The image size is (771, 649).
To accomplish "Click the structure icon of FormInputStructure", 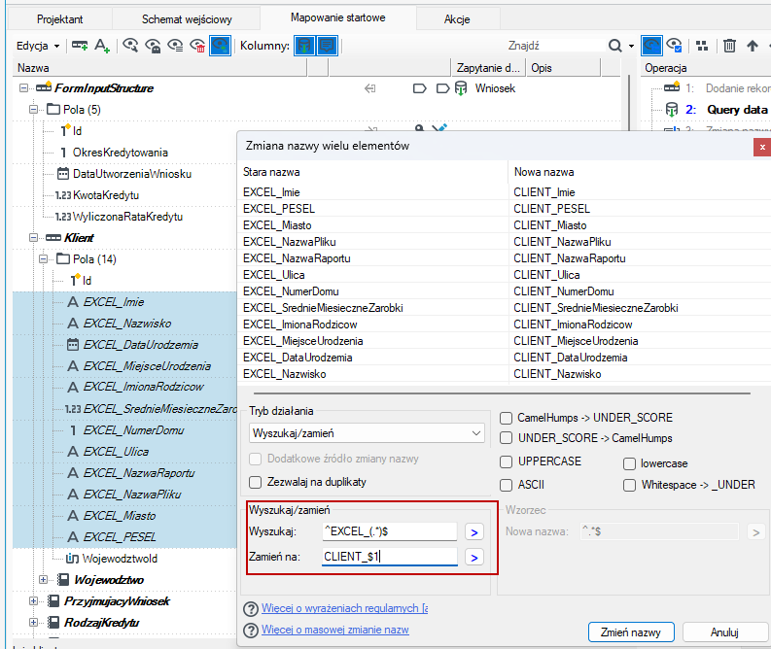I will coord(44,87).
